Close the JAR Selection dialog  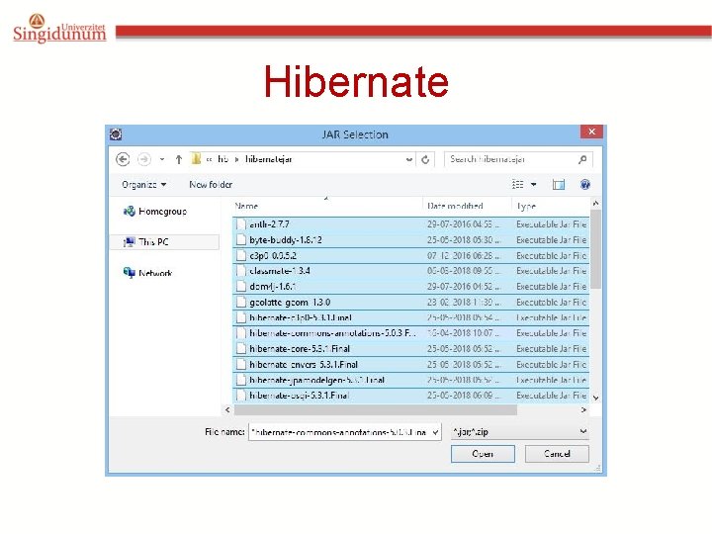click(x=591, y=132)
